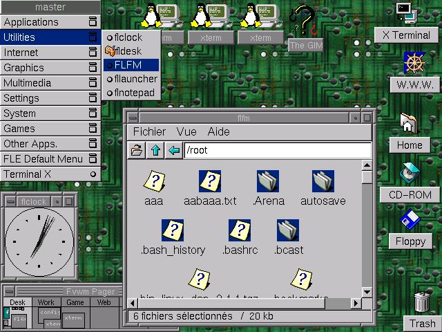Screen dimensions: 442x332
Task: Navigate back with the left arrow button
Action: (174, 150)
